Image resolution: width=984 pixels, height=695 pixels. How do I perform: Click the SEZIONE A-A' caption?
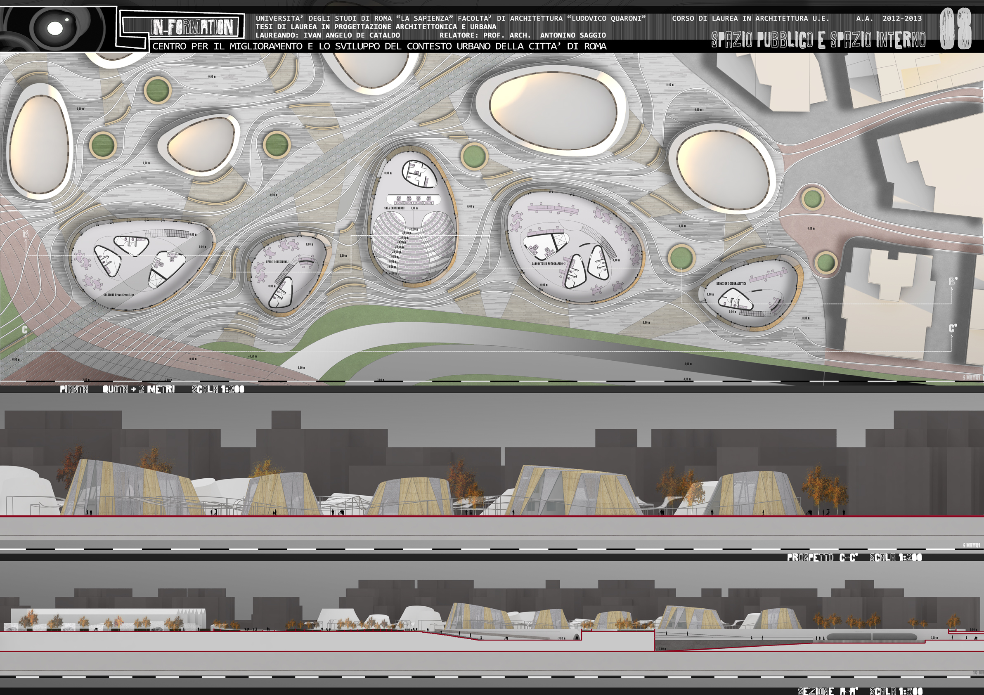(x=828, y=691)
